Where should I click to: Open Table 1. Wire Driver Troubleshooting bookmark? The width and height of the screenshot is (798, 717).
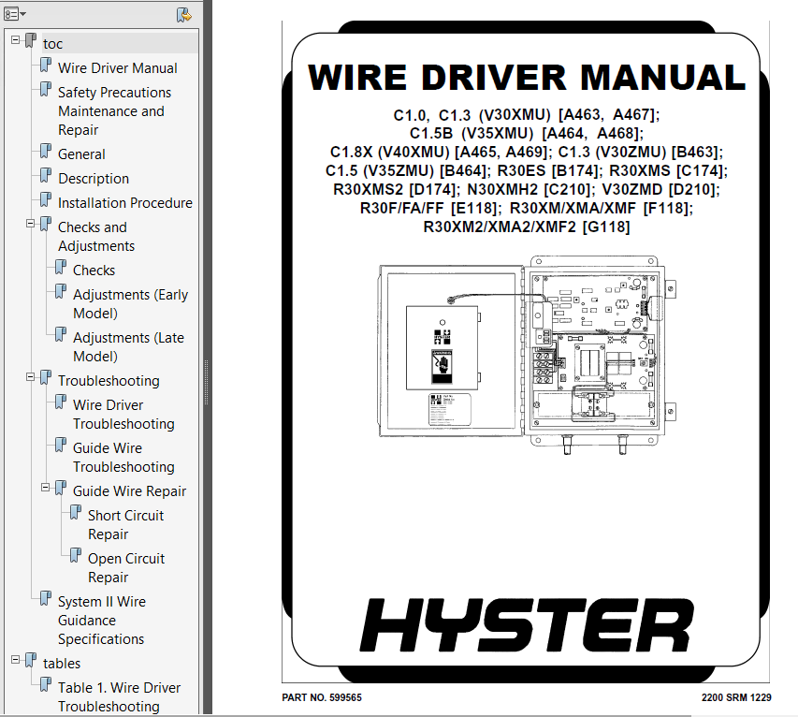(119, 697)
